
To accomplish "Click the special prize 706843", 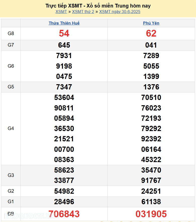I will pos(64,214).
